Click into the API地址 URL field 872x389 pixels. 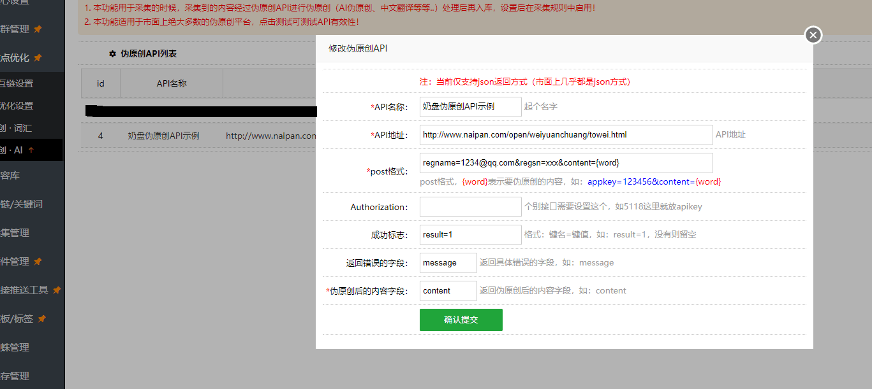(x=566, y=135)
